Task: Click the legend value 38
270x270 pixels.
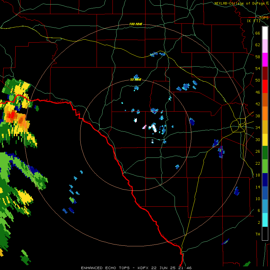Action: (x=258, y=116)
